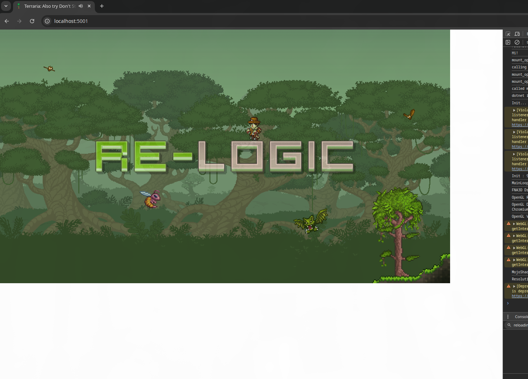Click the console input prompt chevron
This screenshot has width=528, height=379.
(x=508, y=303)
